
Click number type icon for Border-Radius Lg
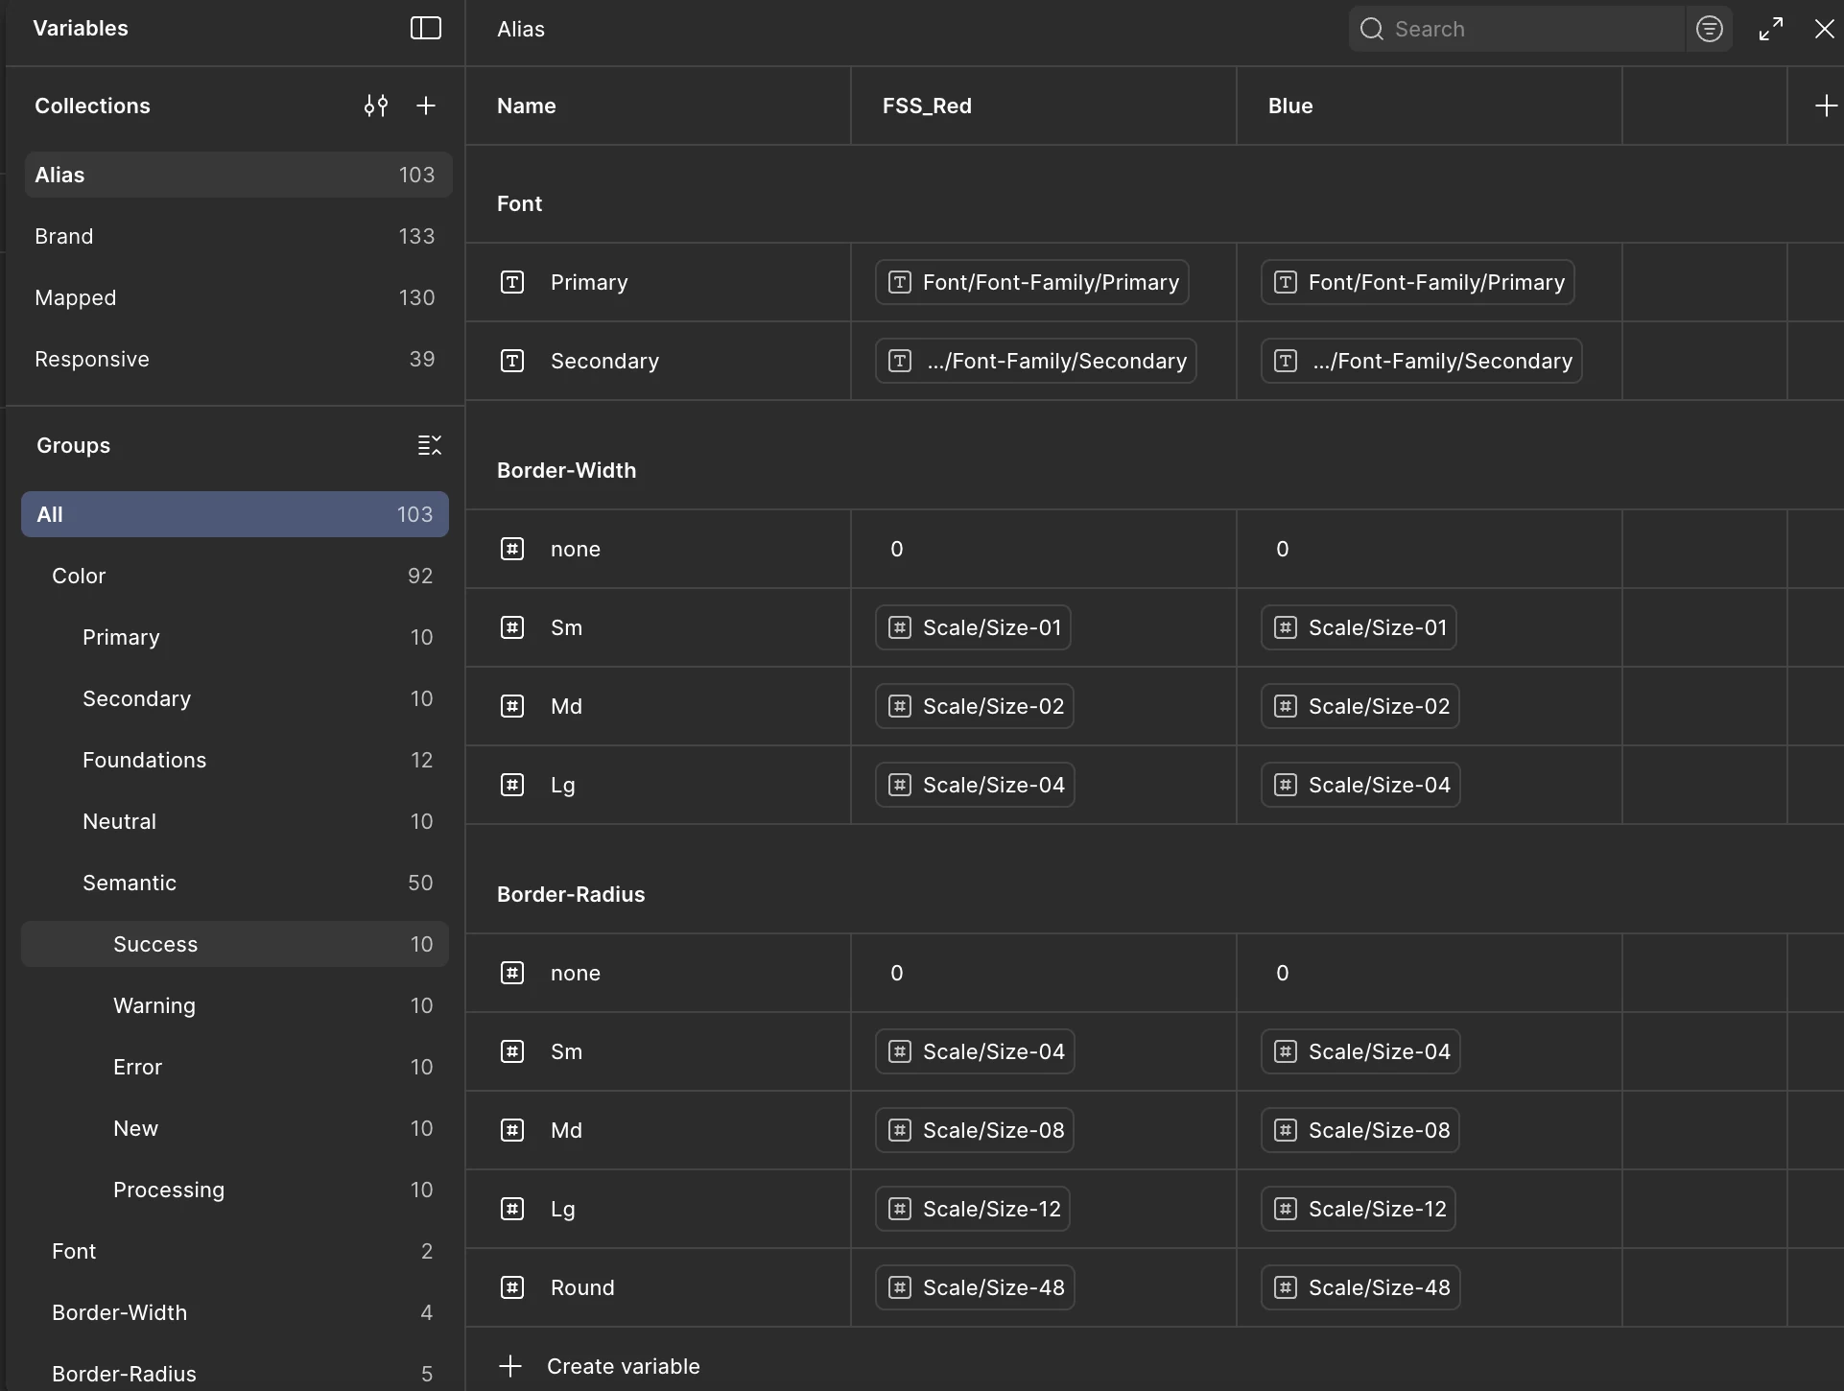(x=512, y=1209)
